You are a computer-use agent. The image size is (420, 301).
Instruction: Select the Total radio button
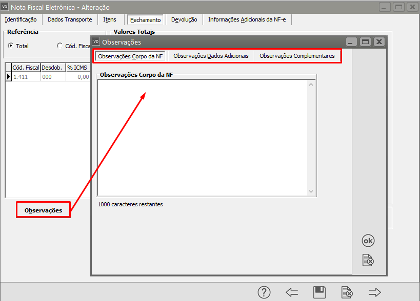click(10, 46)
